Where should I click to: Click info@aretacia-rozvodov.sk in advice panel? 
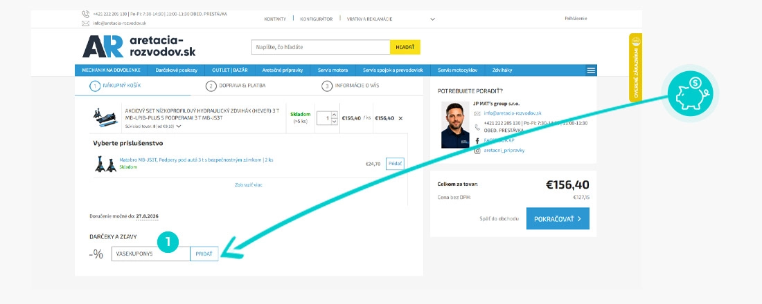[x=513, y=113]
